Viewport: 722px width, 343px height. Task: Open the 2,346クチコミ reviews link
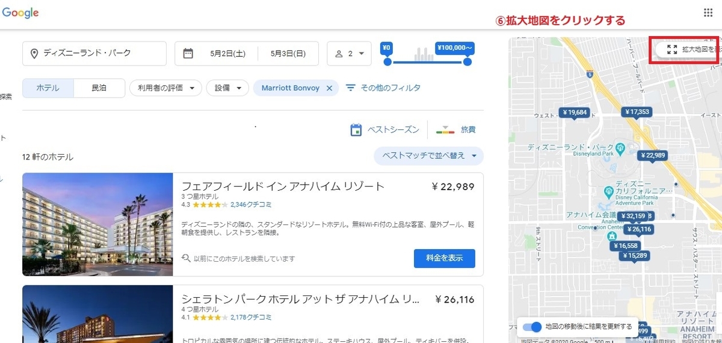[251, 205]
